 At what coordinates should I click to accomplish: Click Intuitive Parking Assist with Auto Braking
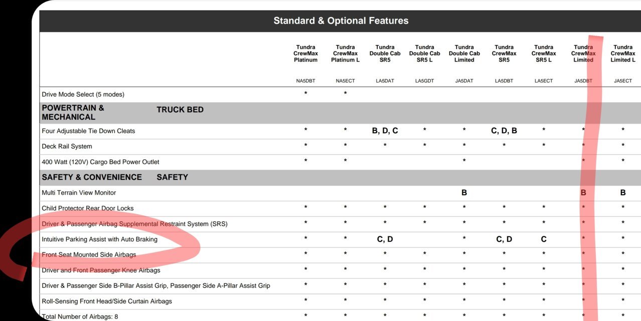tap(99, 239)
